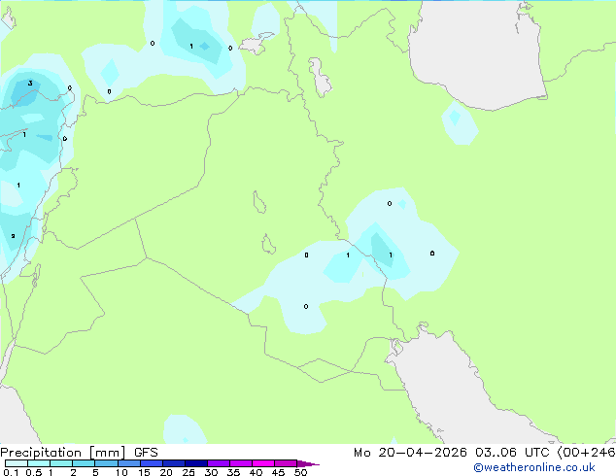Image resolution: width=616 pixels, height=476 pixels.
Task: Click the '10' legend scale label
Action: [x=121, y=472]
